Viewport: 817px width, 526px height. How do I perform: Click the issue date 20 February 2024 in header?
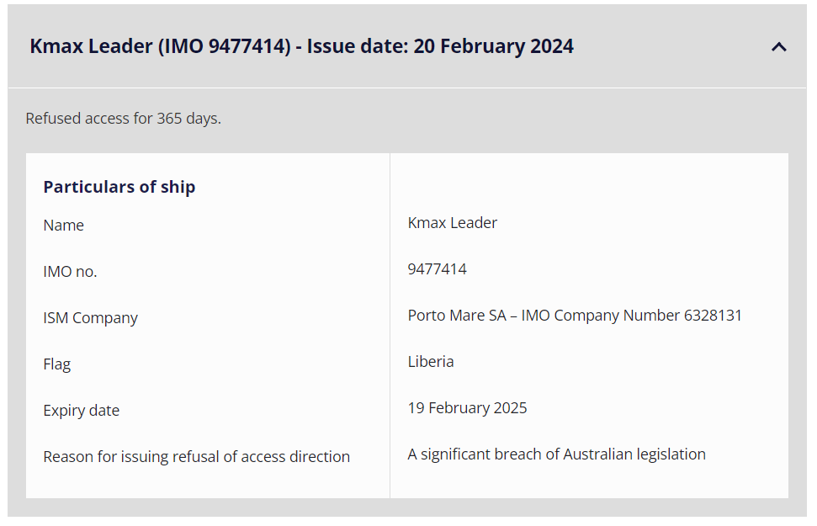493,46
